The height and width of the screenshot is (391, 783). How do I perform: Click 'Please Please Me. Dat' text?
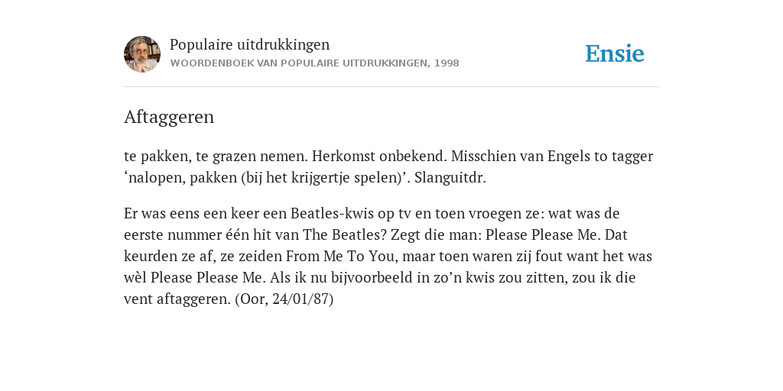[557, 235]
